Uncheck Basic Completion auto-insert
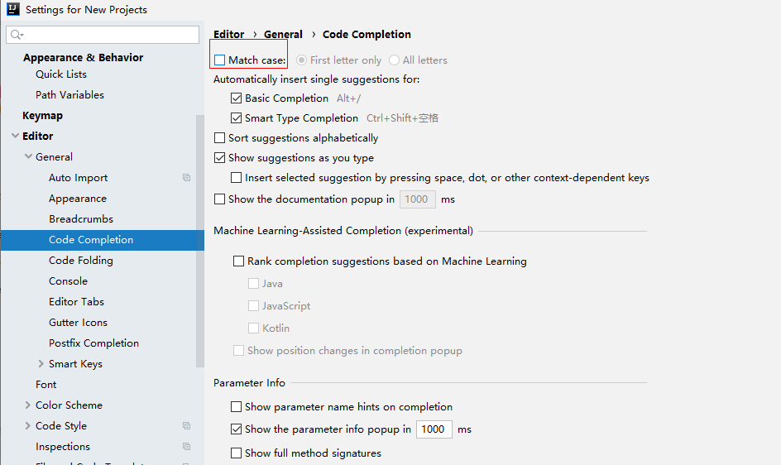The height and width of the screenshot is (465, 781). 237,98
